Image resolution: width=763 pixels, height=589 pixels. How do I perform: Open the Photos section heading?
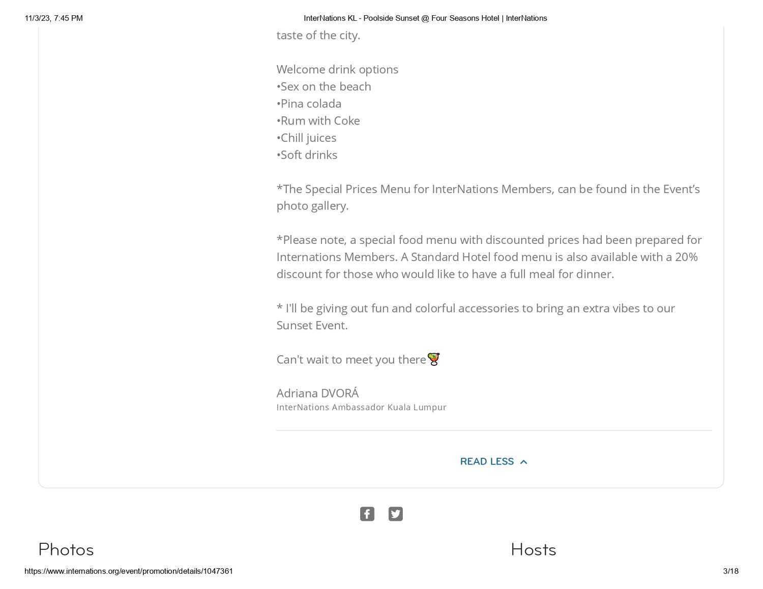66,549
